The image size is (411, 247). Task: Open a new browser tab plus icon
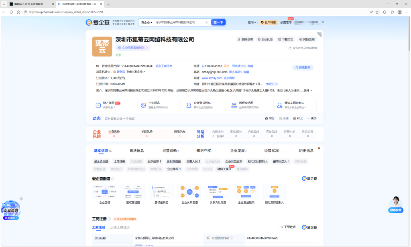pos(108,4)
